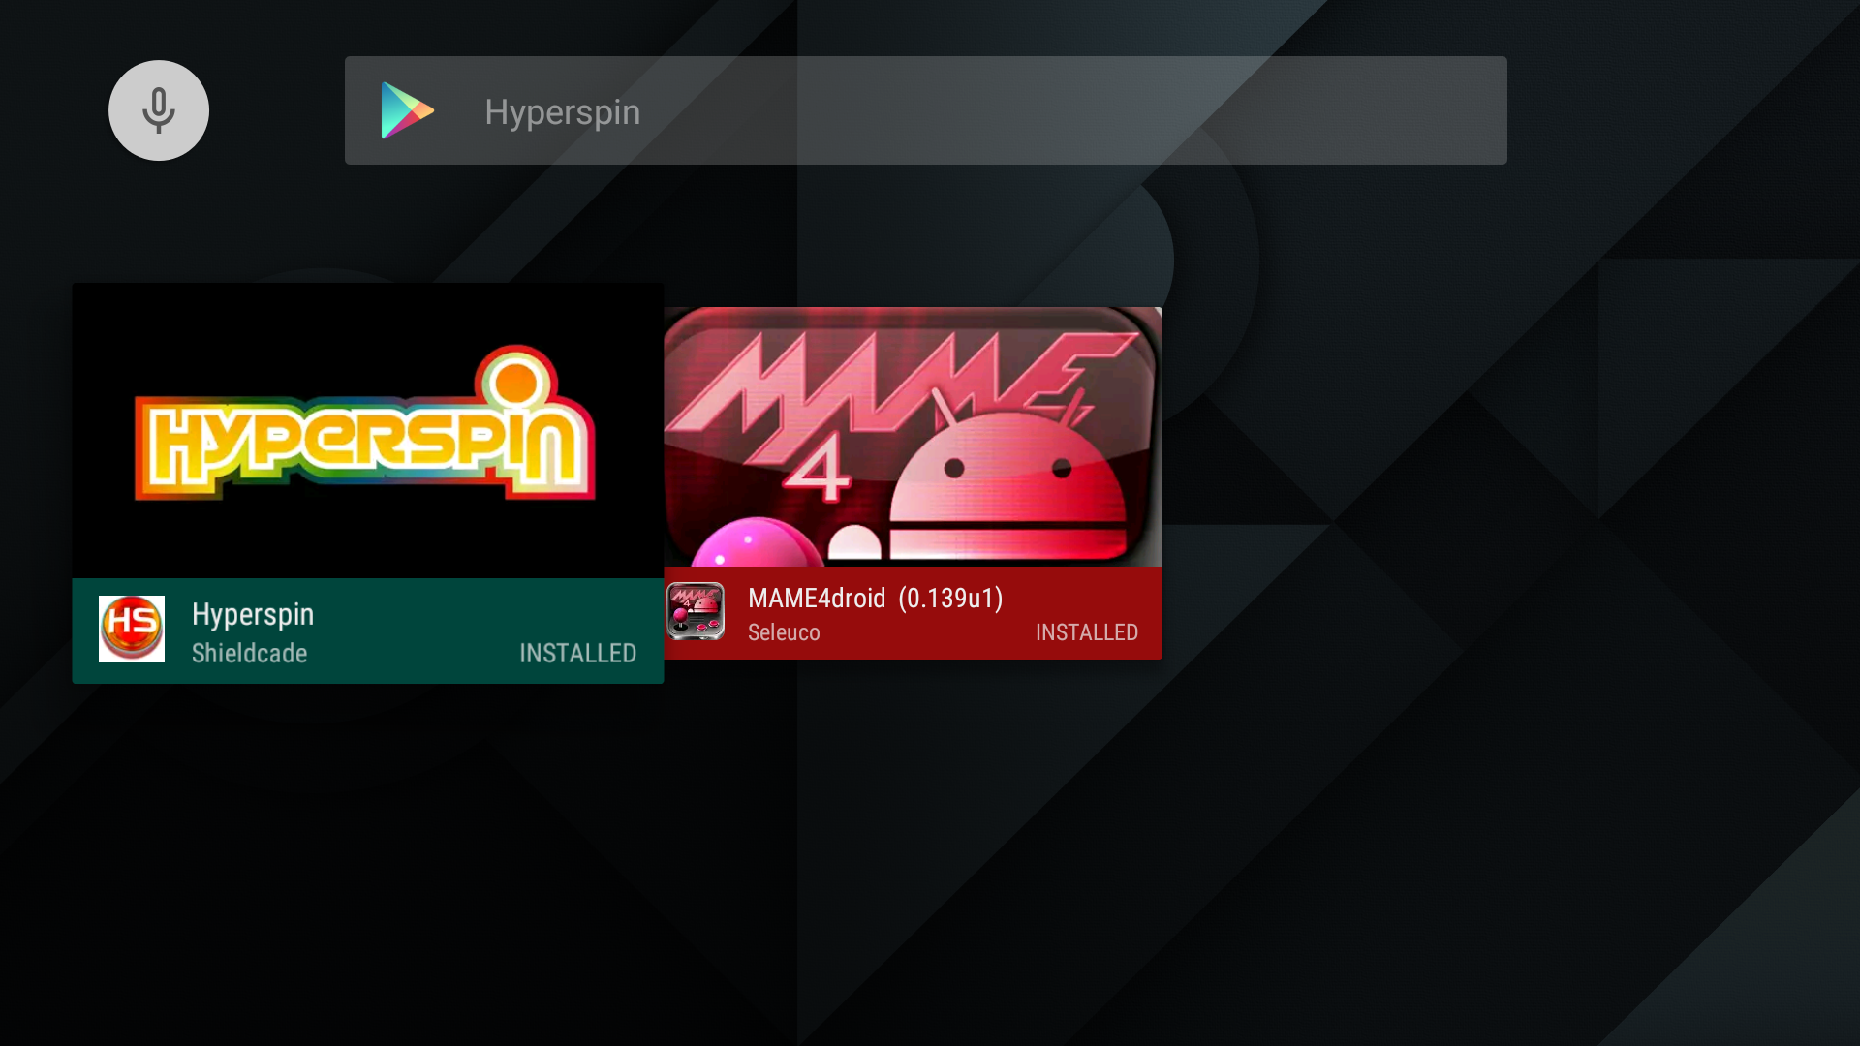Screen dimensions: 1860x1046
Task: Click the small MAME4droid app icon
Action: tap(696, 611)
